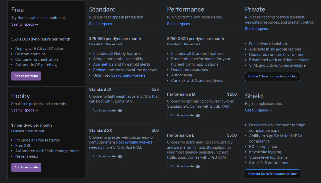Viewport: 321px width, 183px height.
Task: Add Performance M to estimate
Action: (183, 115)
